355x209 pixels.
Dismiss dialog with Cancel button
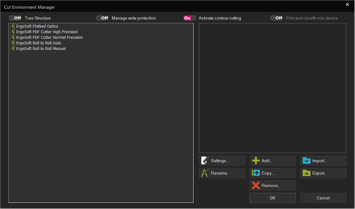pos(323,198)
